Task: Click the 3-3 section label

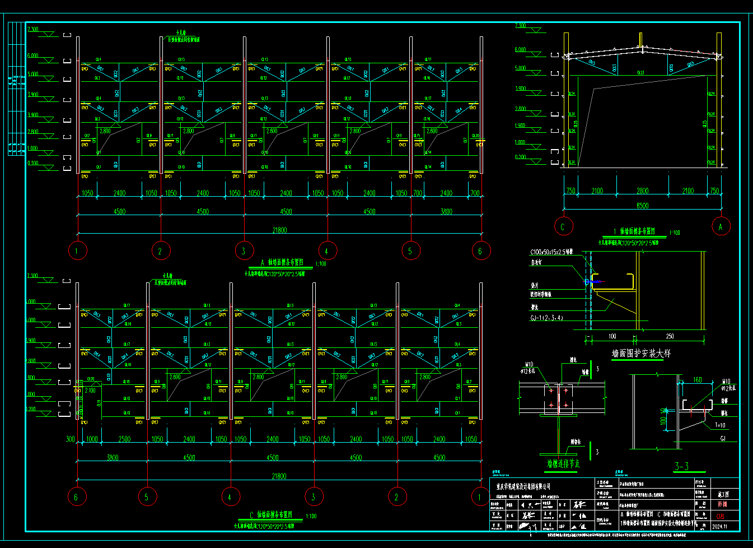Action: pyautogui.click(x=681, y=466)
